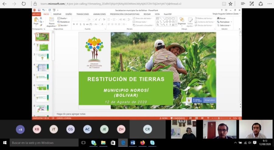Select slide 8 thumbnail
274x150 pixels.
coord(42,109)
